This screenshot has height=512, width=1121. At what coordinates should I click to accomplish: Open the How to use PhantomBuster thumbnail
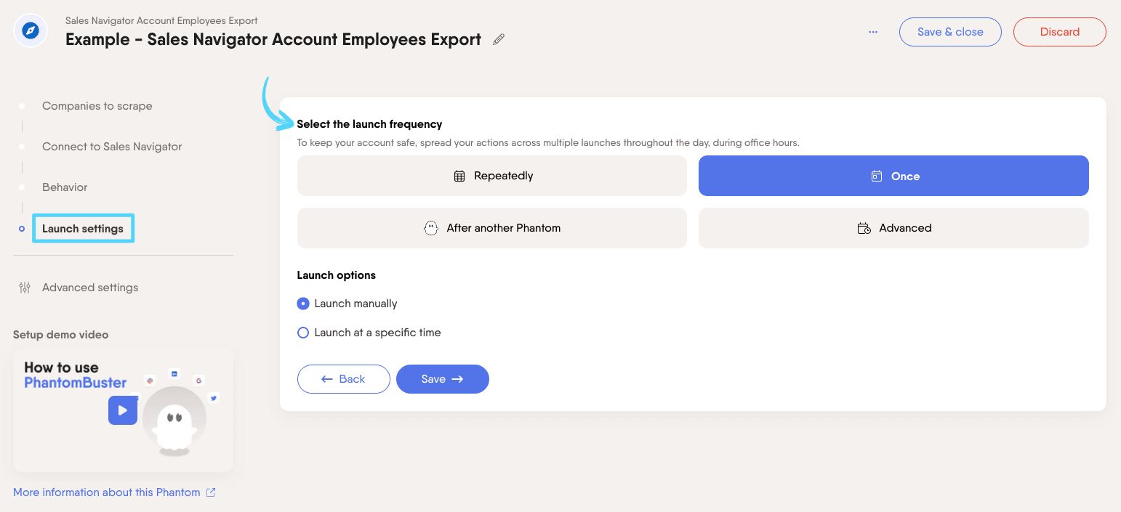tap(123, 410)
